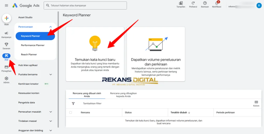The width and height of the screenshot is (264, 134).
Task: Sort by Terakhir diubah column
Action: coord(180,112)
